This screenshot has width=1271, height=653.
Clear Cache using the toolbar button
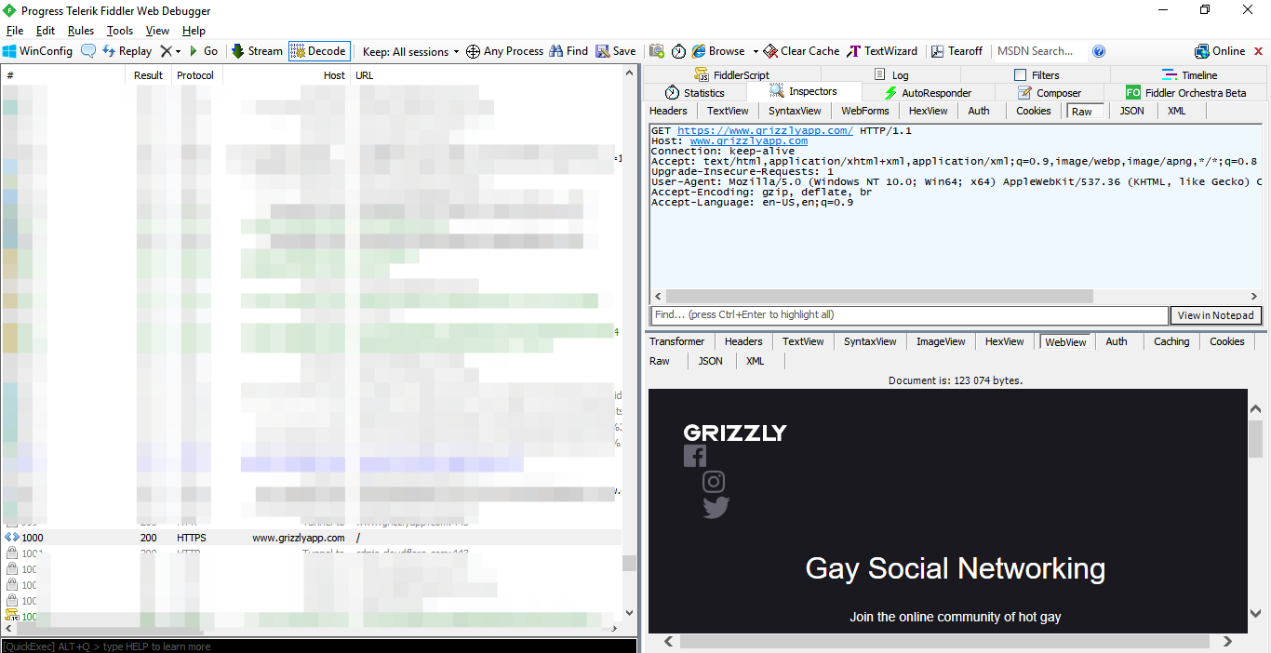801,51
